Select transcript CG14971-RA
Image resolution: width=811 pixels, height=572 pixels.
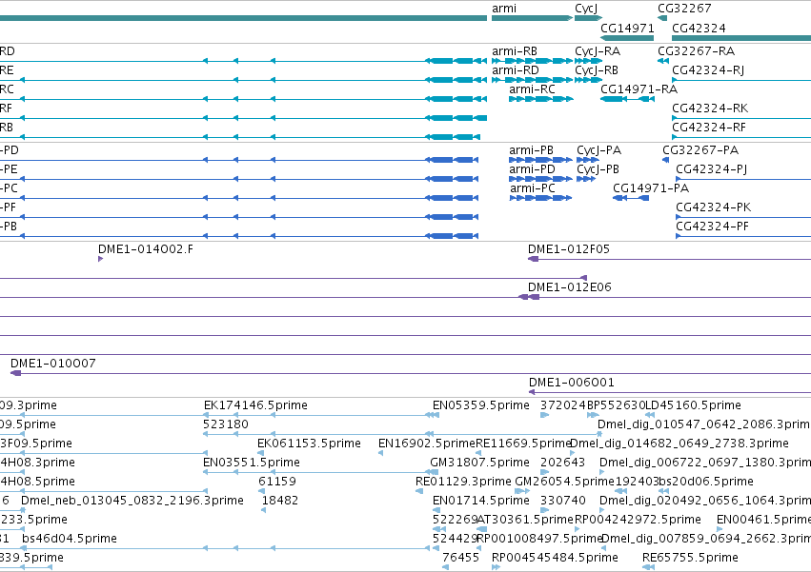[639, 89]
